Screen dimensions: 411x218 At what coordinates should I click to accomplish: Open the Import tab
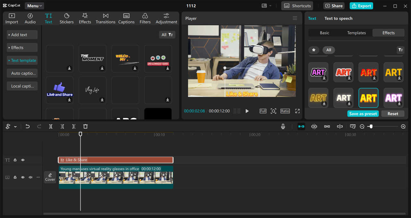(12, 19)
